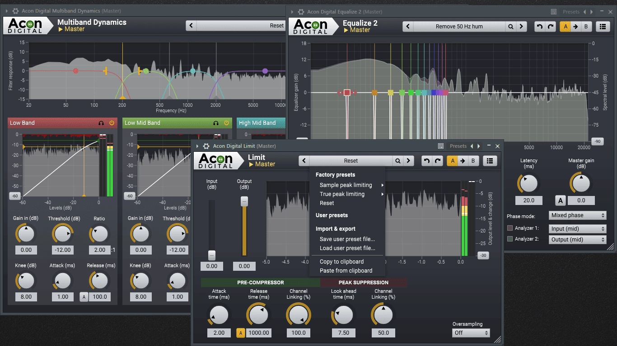
Task: Undo the last change in Limit
Action: click(426, 161)
